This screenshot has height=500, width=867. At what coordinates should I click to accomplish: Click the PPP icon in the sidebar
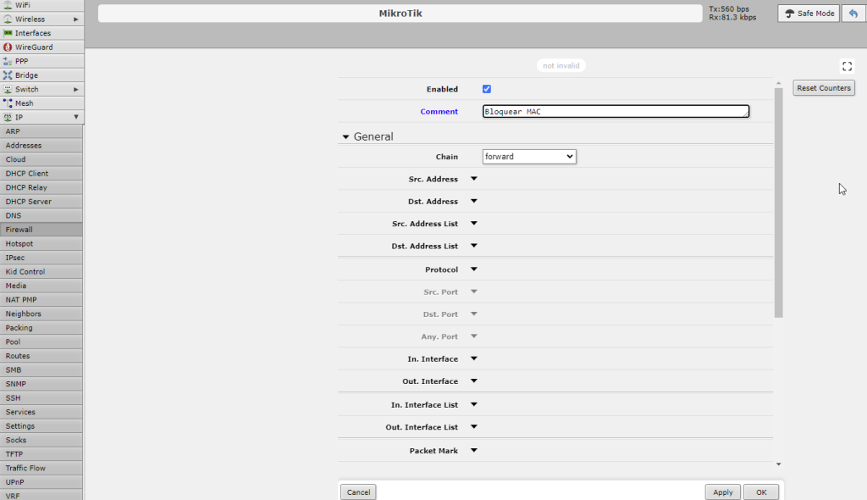(x=8, y=60)
